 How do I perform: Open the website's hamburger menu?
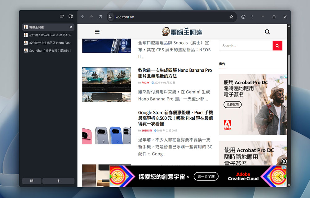[97, 31]
